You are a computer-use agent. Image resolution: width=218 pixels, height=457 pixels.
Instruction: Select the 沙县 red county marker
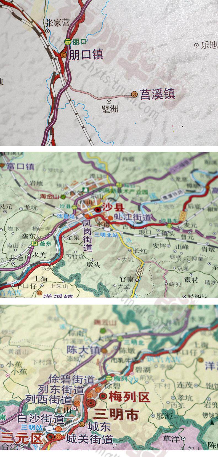click(98, 210)
